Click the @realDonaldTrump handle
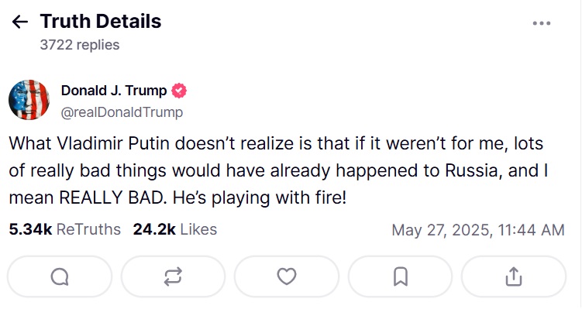Image resolution: width=582 pixels, height=309 pixels. [x=122, y=112]
